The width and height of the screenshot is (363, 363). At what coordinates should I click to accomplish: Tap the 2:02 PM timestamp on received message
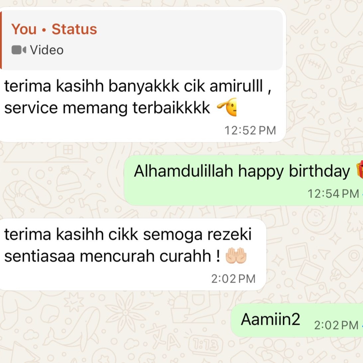(233, 279)
